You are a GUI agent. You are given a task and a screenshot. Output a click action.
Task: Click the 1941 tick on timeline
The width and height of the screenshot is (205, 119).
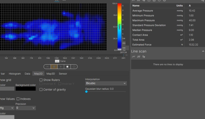point(81,58)
